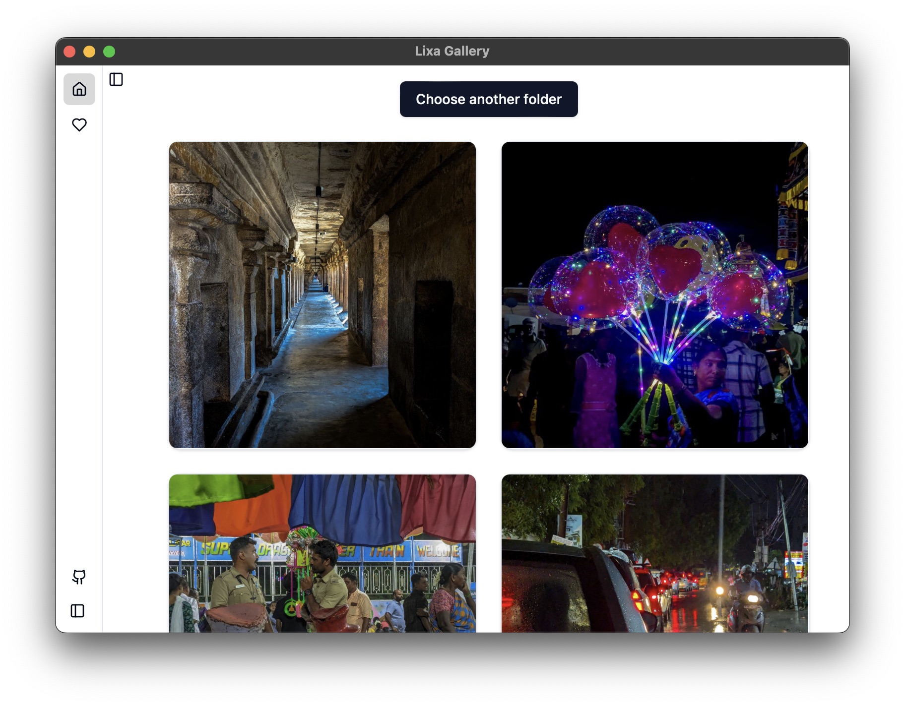Click the WELCOME banner in market photo
Image resolution: width=905 pixels, height=706 pixels.
click(x=438, y=551)
